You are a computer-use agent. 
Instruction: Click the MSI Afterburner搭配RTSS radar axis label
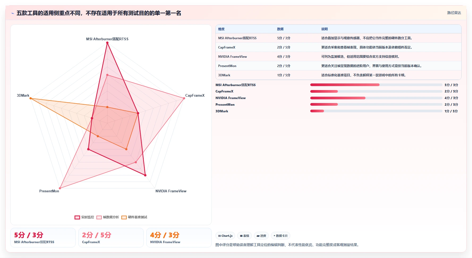tap(107, 39)
